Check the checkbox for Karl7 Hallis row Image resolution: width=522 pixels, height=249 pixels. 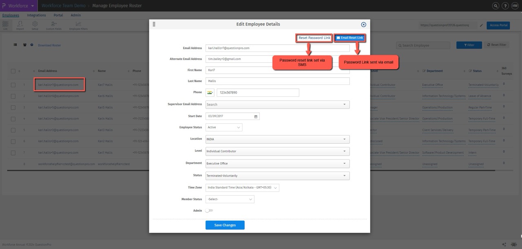(13, 85)
